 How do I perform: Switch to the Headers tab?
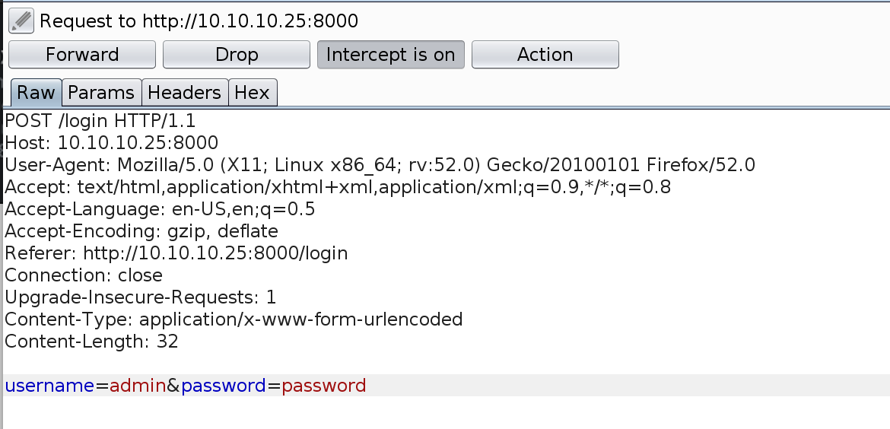pos(185,93)
